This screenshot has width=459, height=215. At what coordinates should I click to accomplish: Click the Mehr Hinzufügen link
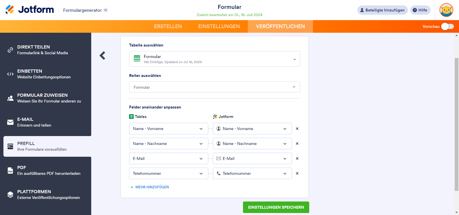pyautogui.click(x=152, y=187)
